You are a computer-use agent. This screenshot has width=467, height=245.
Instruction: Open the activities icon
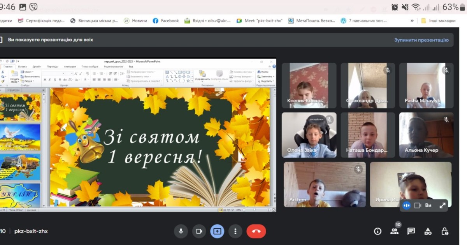[428, 231]
